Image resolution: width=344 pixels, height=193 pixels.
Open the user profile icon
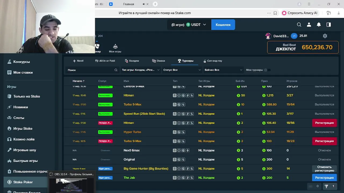(x=309, y=25)
